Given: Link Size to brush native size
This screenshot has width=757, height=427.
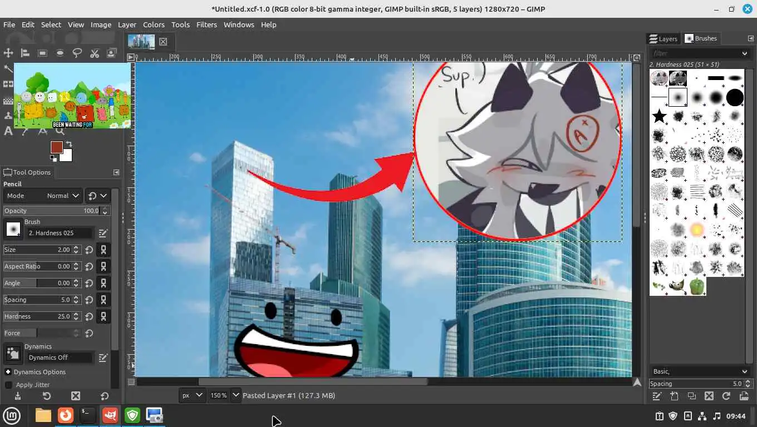Looking at the screenshot, I should (x=103, y=250).
